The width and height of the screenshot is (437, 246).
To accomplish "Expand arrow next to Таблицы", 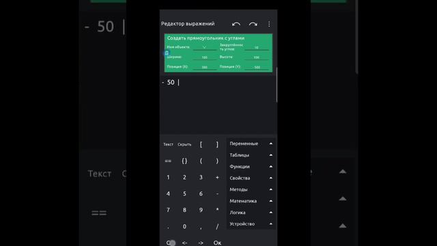I will (x=270, y=155).
